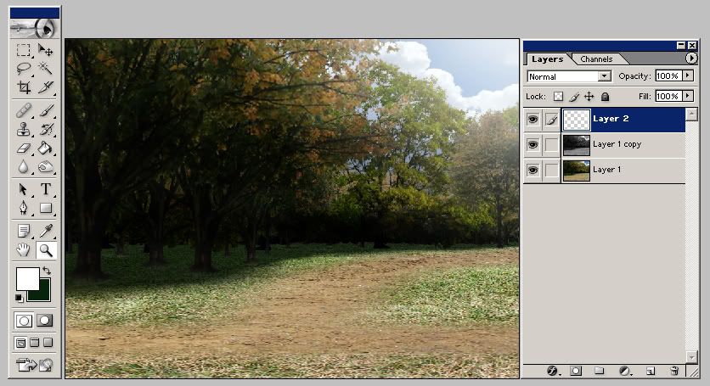Select the Crop tool
This screenshot has width=710, height=386.
[x=24, y=87]
